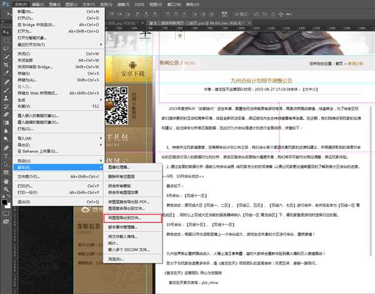Screen dimensions: 375x294
Task: Collapse the highlighted 脚本(R) submenu entry
Action: 58,168
